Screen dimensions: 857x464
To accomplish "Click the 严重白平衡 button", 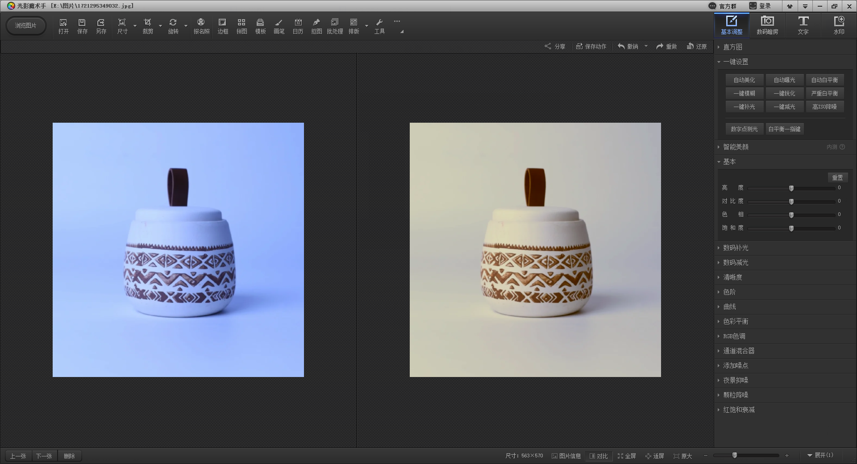I will [x=824, y=93].
